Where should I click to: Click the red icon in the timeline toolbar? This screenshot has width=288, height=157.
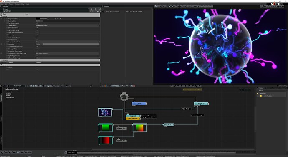click(x=134, y=86)
